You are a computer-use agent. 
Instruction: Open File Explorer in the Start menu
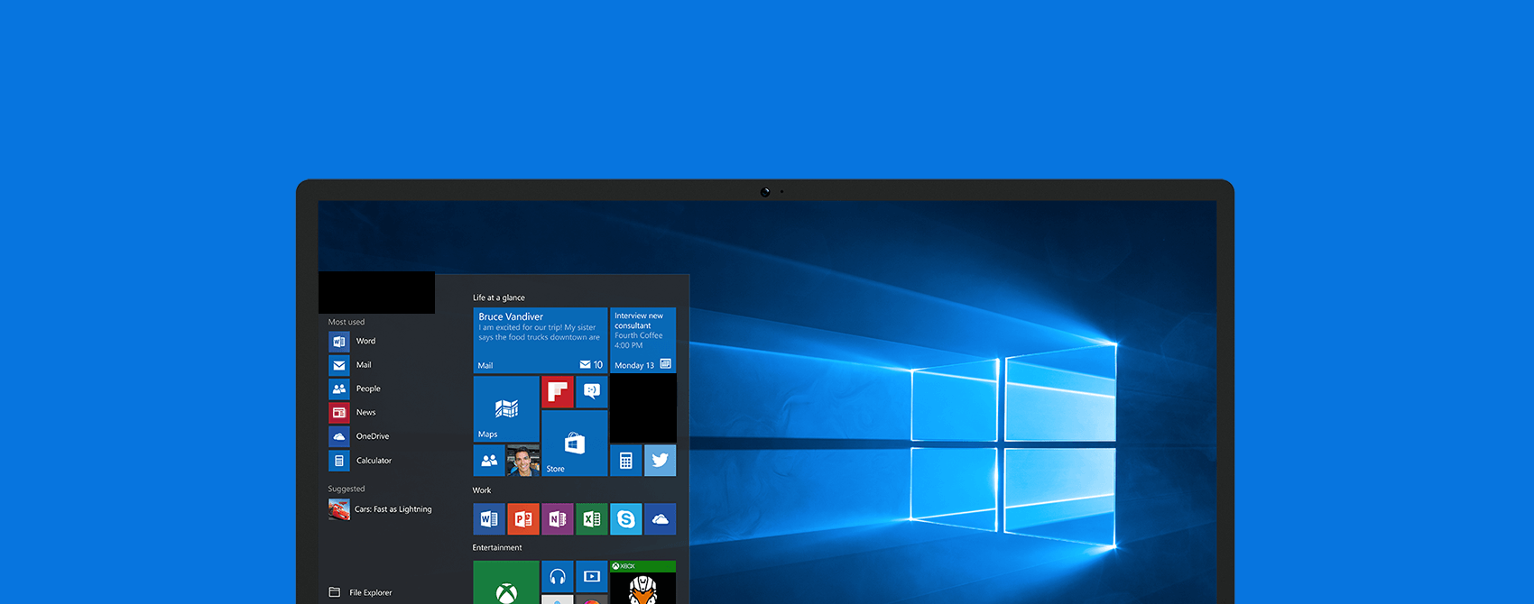click(361, 592)
